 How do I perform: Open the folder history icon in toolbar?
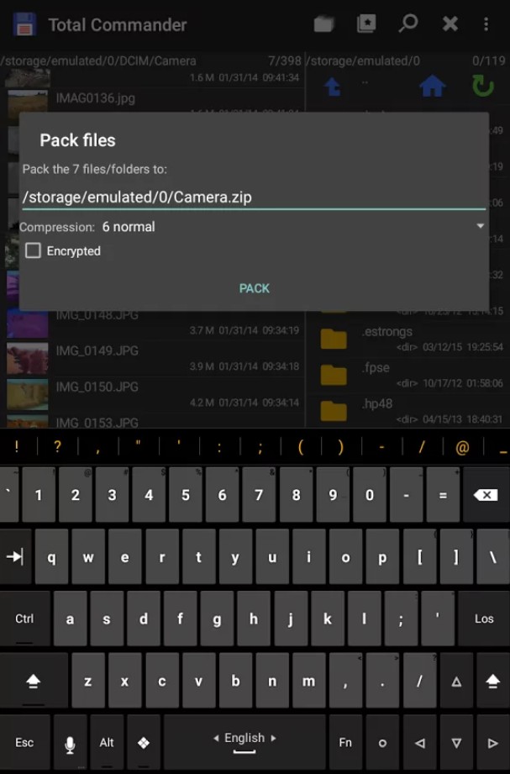pyautogui.click(x=323, y=24)
